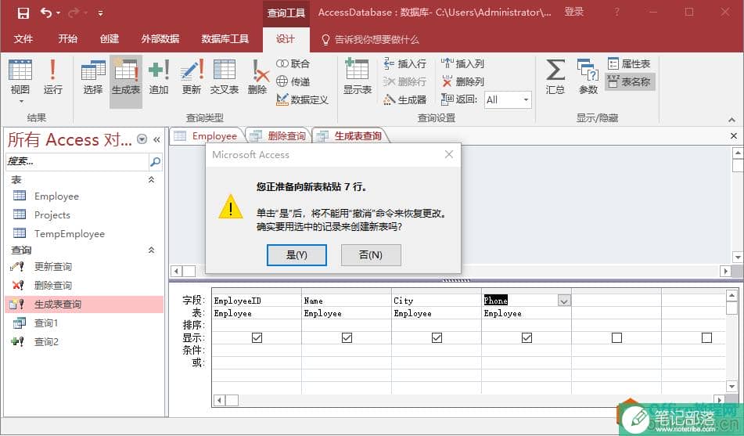Collapse the ribbon with the up chevron
The image size is (744, 436).
pos(731,120)
